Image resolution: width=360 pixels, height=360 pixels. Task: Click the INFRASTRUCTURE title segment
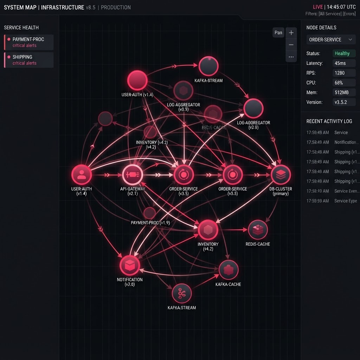pos(63,8)
